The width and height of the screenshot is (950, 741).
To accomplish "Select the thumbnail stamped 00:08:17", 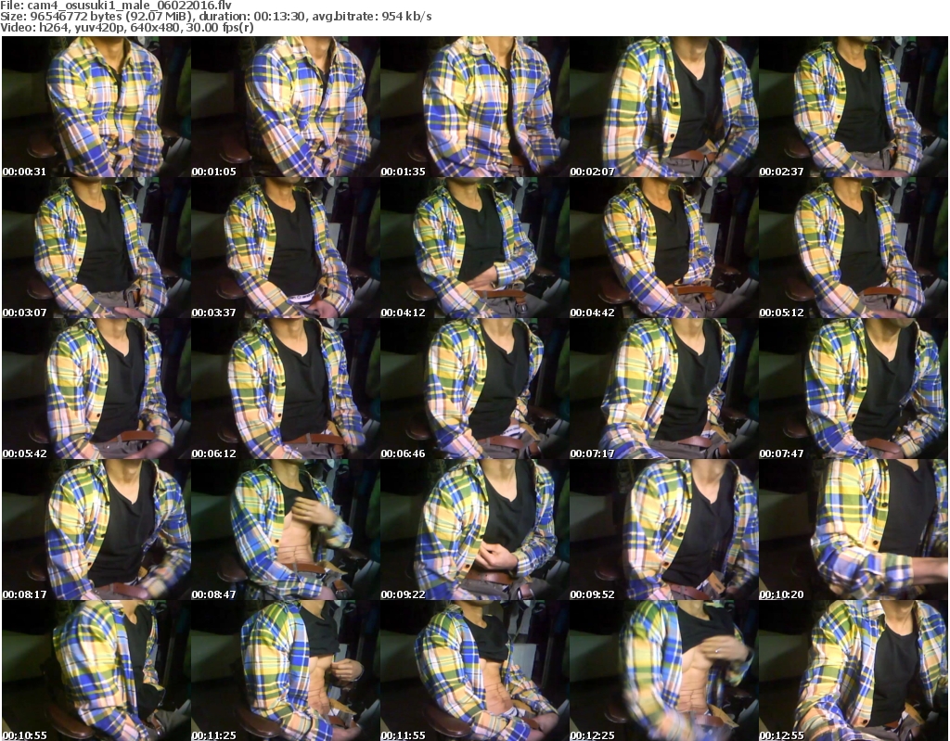I will point(96,530).
